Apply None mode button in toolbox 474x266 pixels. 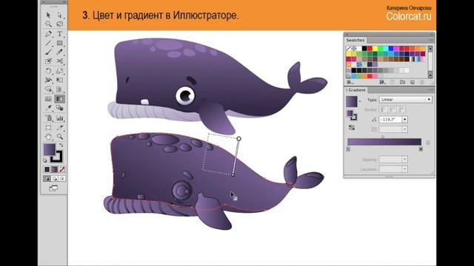62,169
